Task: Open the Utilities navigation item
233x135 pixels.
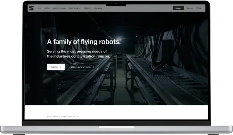Action: pyautogui.click(x=47, y=8)
